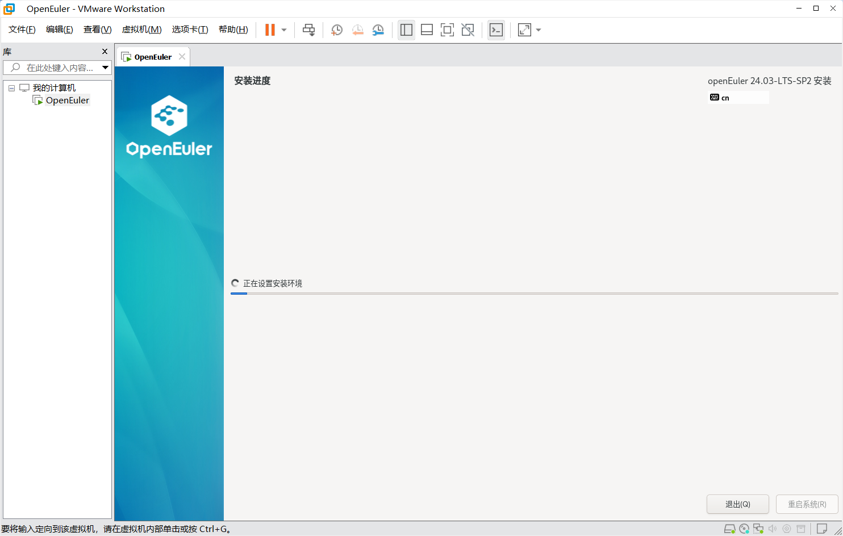The width and height of the screenshot is (843, 536).
Task: Click the Send Ctrl+Alt+Del icon
Action: [308, 30]
